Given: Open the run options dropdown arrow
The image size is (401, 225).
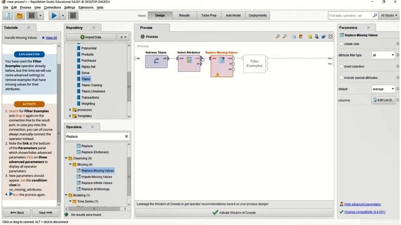Looking at the screenshot, I should click(63, 16).
